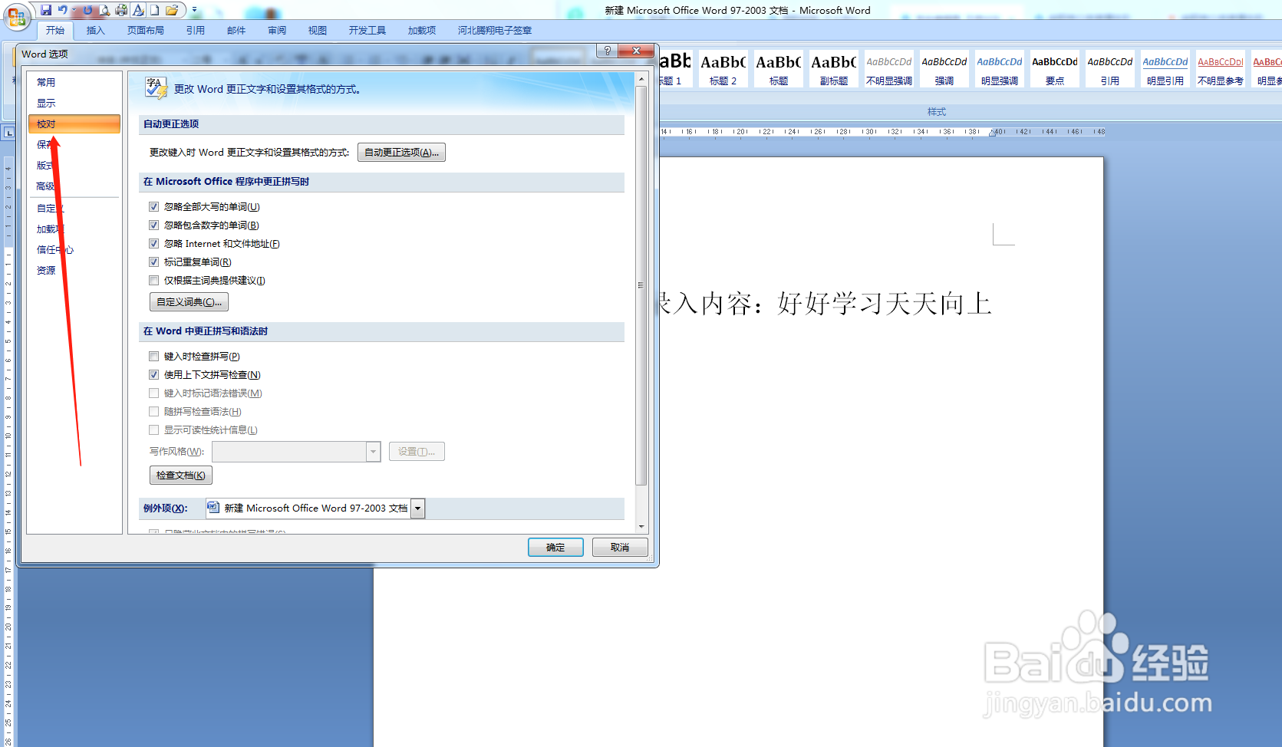Open the 加载项 ribbon tab
This screenshot has height=747, width=1282.
tap(422, 31)
